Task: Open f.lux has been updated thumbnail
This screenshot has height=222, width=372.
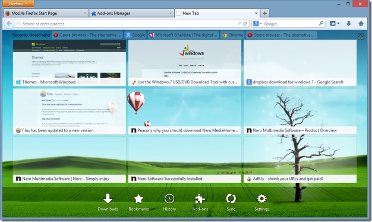Action: tap(70, 111)
